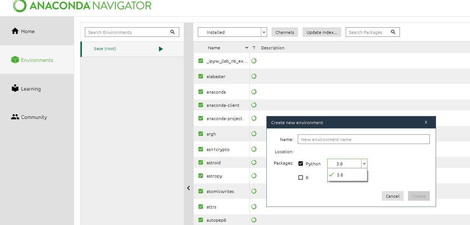Uncheck the attrs package checkbox
The width and height of the screenshot is (470, 225).
tap(201, 207)
